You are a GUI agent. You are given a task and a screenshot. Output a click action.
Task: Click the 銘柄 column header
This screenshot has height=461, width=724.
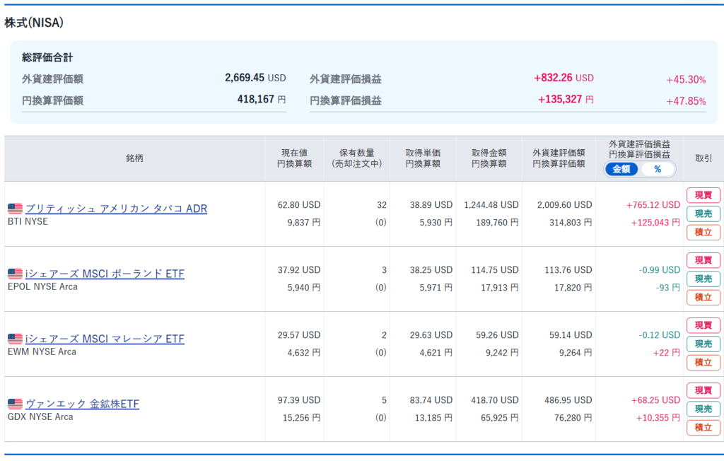[134, 158]
